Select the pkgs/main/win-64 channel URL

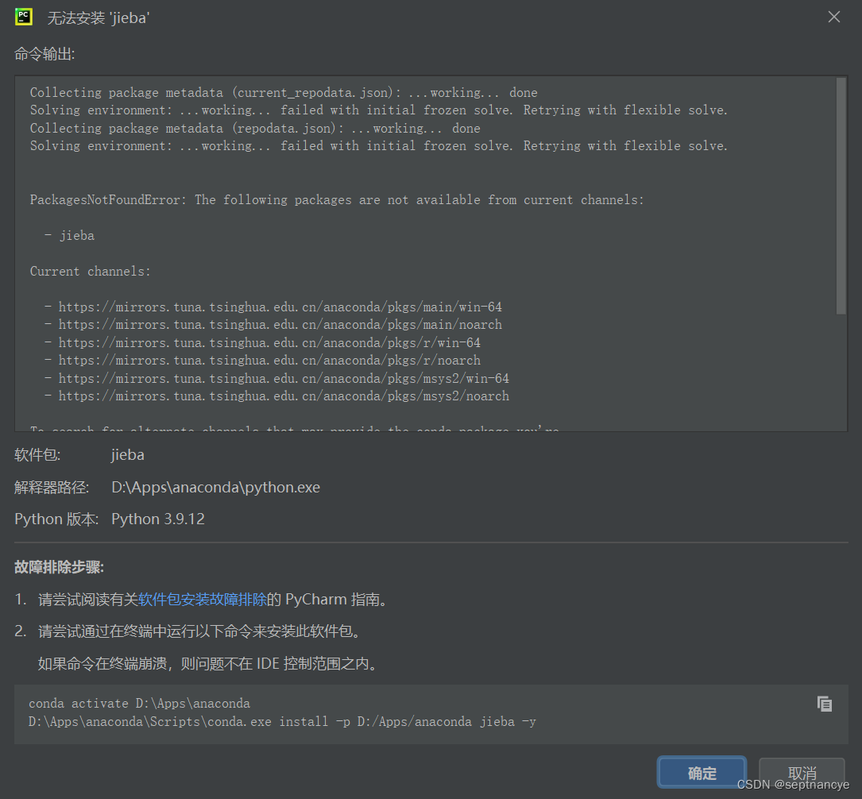[280, 307]
